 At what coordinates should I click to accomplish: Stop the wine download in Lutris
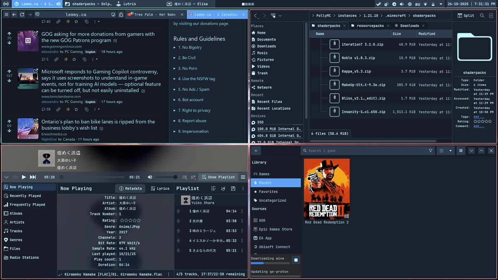[295, 260]
